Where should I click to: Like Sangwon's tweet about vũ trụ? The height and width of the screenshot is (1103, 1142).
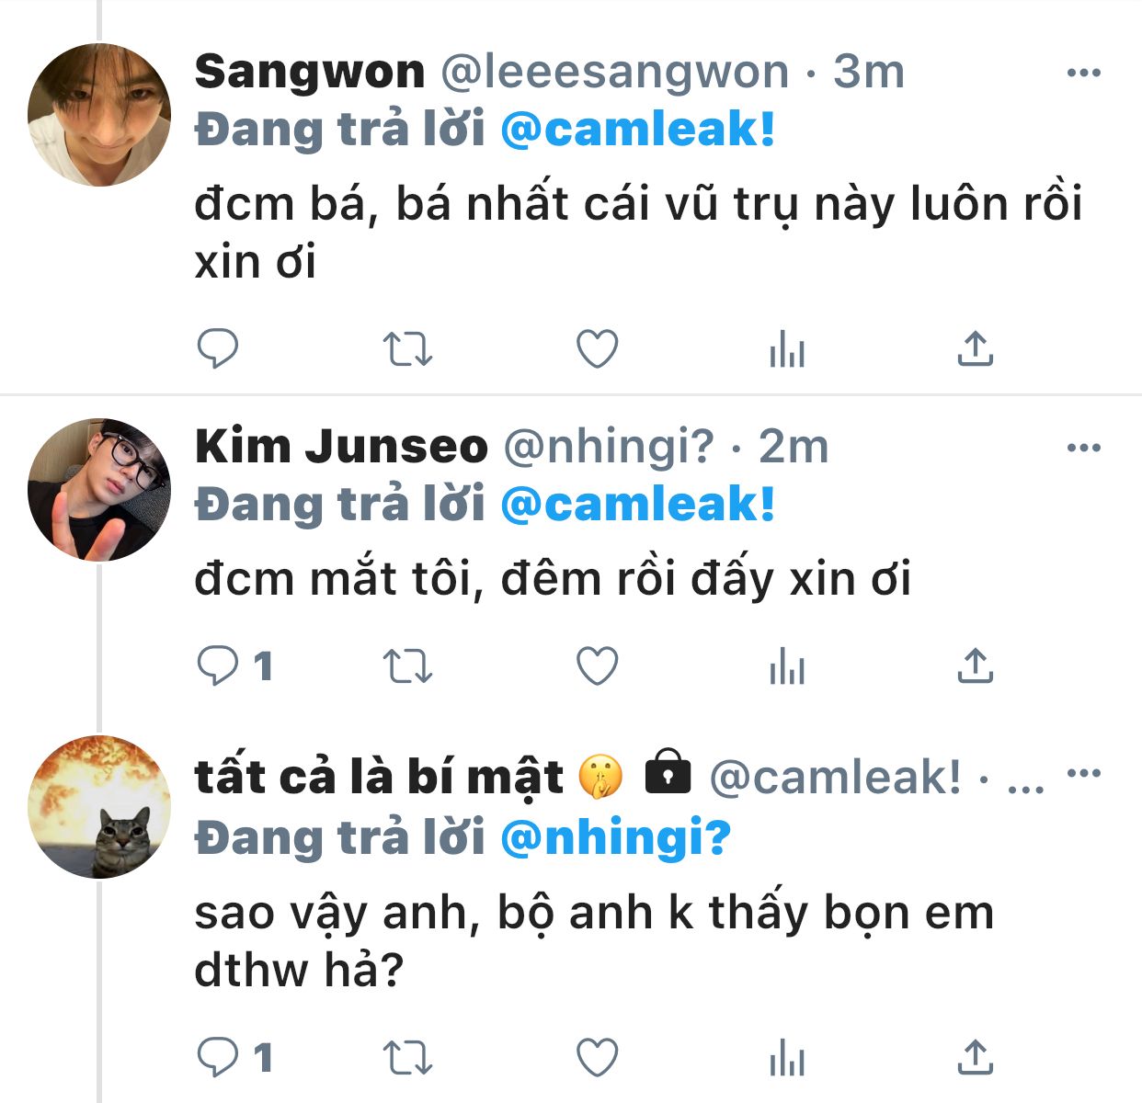pyautogui.click(x=597, y=349)
